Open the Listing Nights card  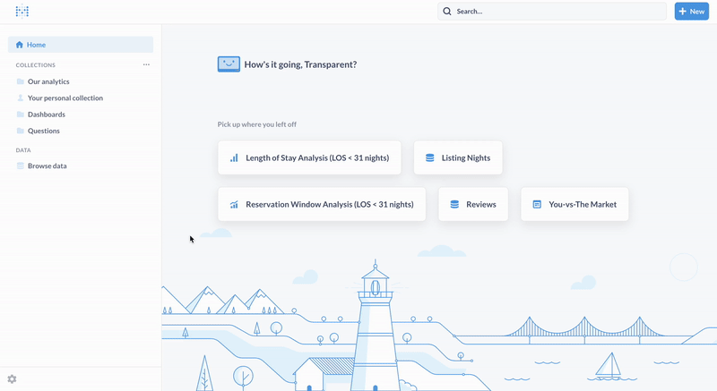tap(458, 157)
